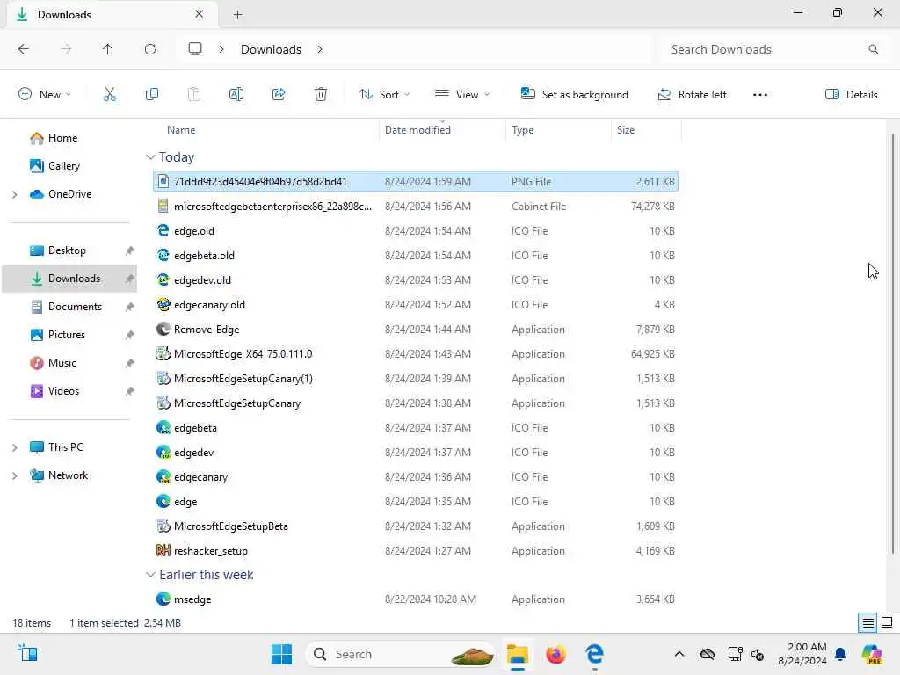Switch to details list view icon
This screenshot has width=900, height=675.
coord(867,623)
